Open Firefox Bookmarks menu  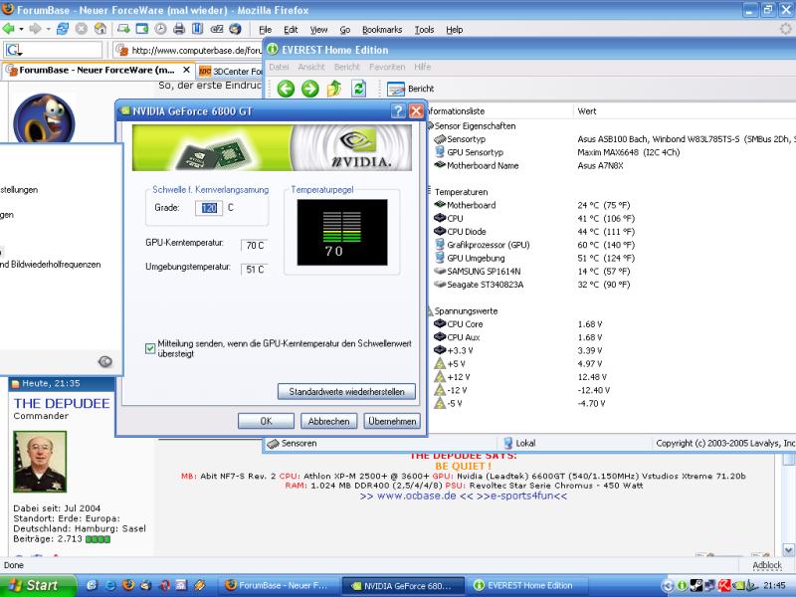pyautogui.click(x=382, y=30)
